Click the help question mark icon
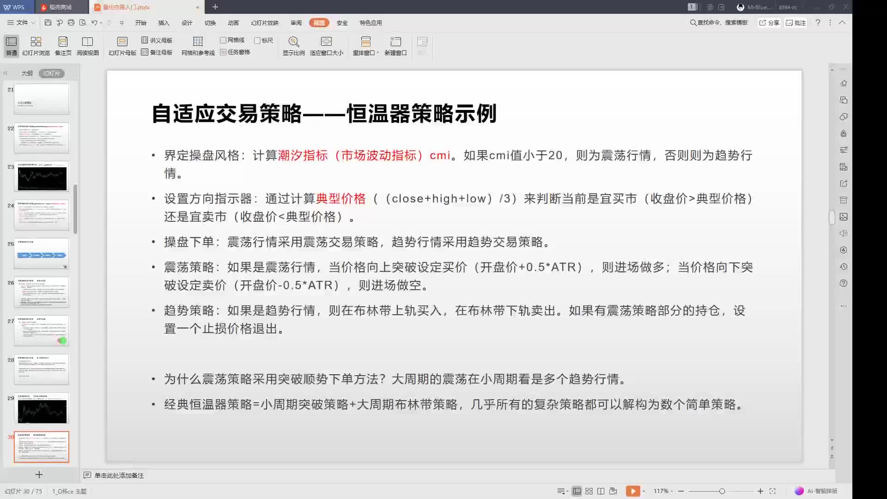 [818, 23]
